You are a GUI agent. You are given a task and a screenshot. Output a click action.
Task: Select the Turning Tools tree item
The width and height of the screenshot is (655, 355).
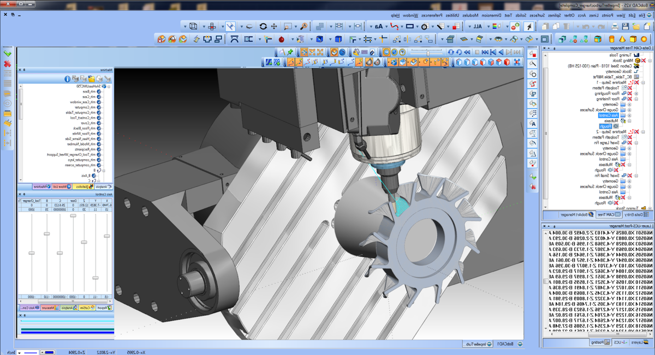pos(620,55)
